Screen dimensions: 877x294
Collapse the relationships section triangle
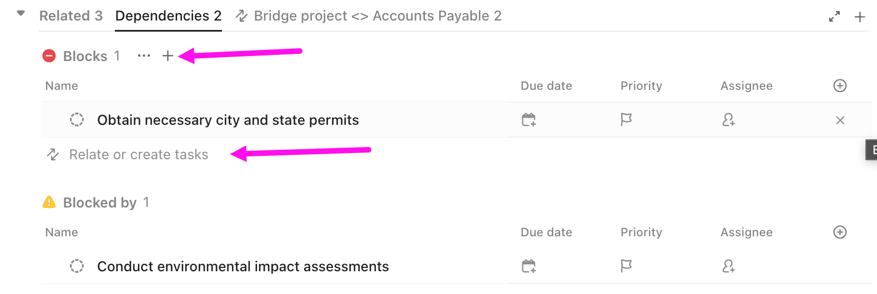tap(21, 13)
